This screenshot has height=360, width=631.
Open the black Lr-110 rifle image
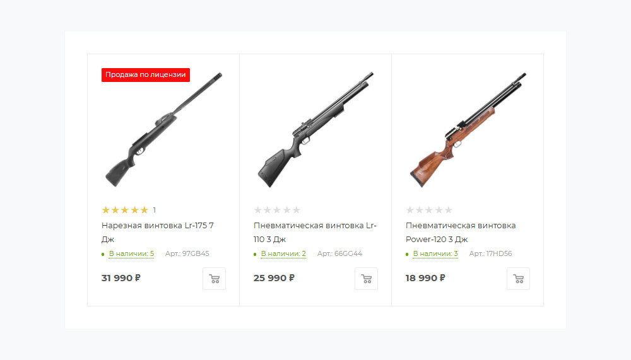[315, 131]
